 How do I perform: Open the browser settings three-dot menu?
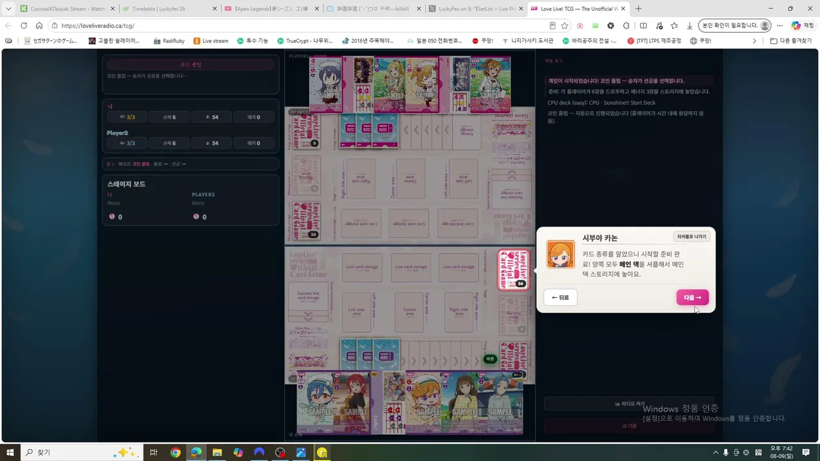(x=780, y=26)
